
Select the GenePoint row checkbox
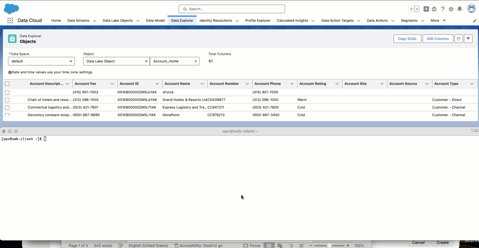coord(7,115)
